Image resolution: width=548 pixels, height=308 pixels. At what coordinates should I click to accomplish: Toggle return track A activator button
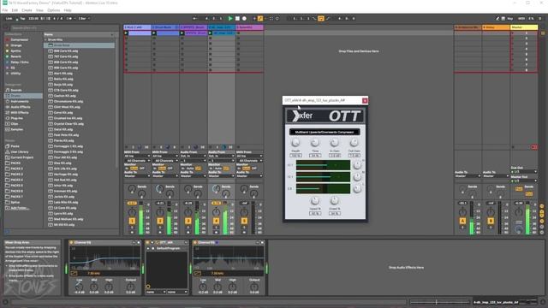(x=462, y=221)
